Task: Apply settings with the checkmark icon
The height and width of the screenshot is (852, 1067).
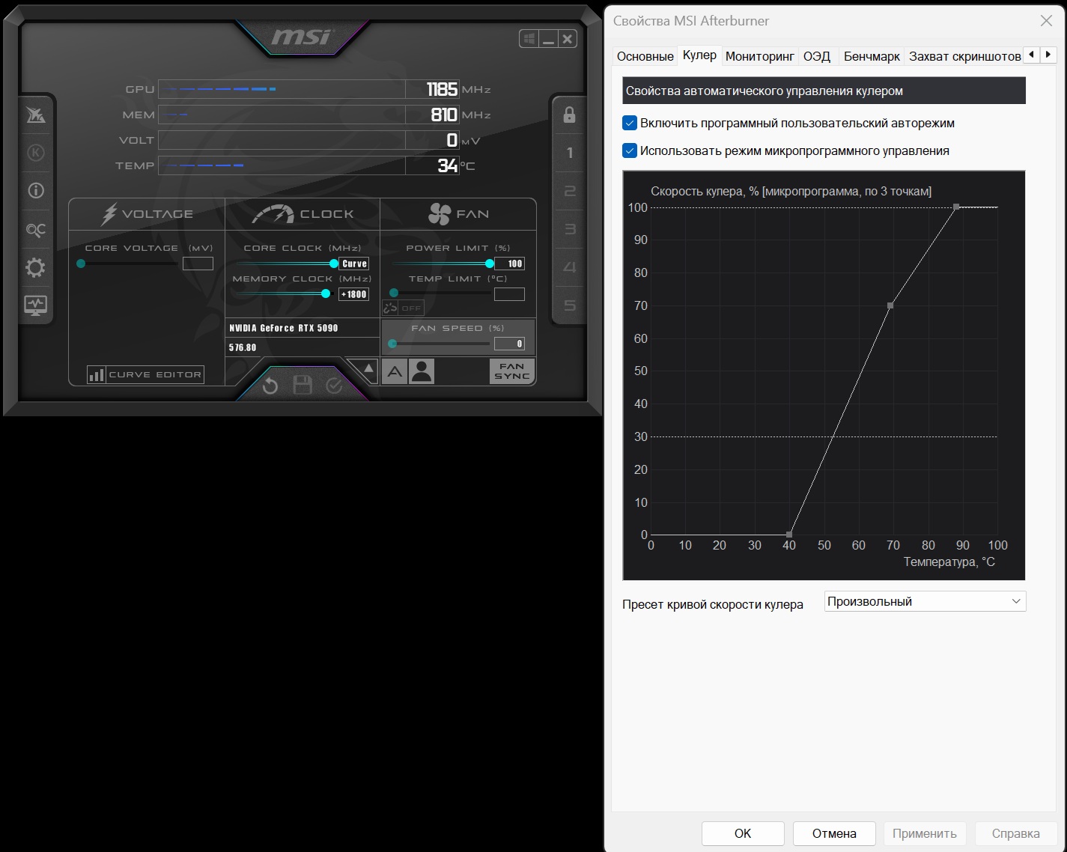Action: click(x=334, y=386)
